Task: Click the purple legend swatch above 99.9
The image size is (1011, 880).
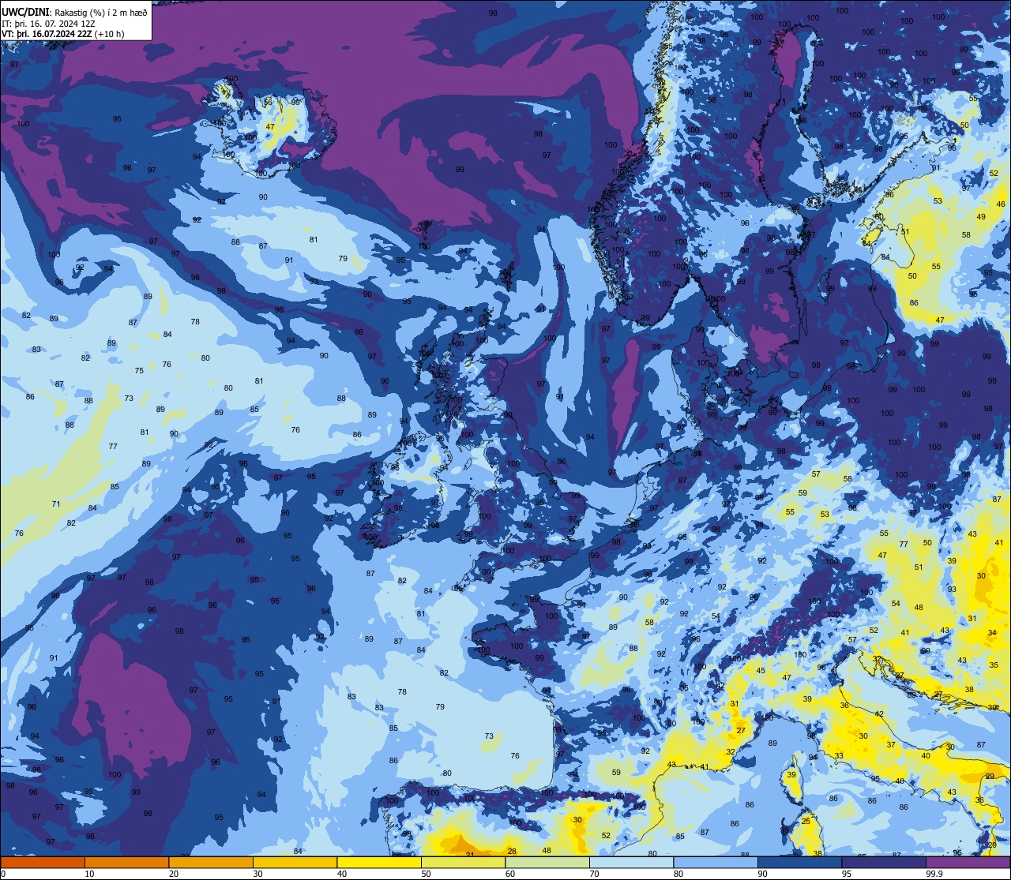Action: pyautogui.click(x=968, y=862)
